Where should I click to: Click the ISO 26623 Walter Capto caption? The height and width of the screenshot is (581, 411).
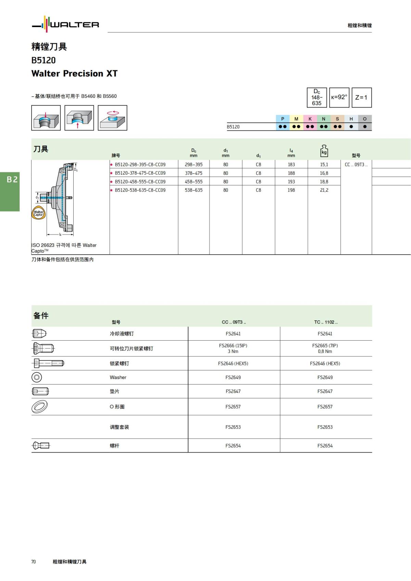(x=64, y=248)
